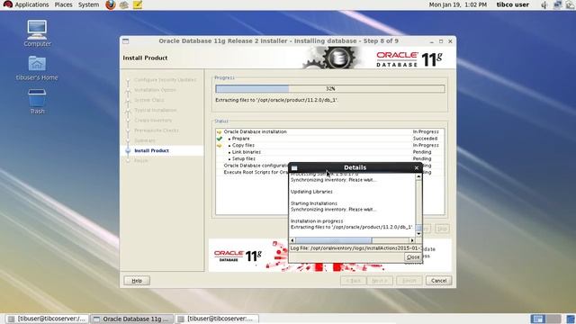Viewport: 576px width, 324px height.
Task: Click the down arrow of Details vertical scrollbar
Action: pos(418,234)
